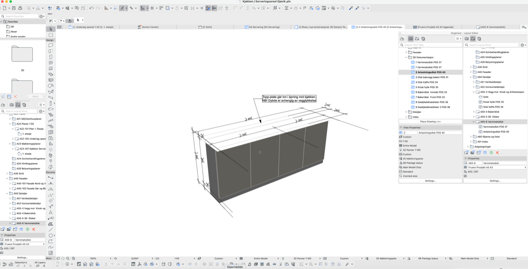Choose the Line tool in the toolbox

(x=51, y=230)
